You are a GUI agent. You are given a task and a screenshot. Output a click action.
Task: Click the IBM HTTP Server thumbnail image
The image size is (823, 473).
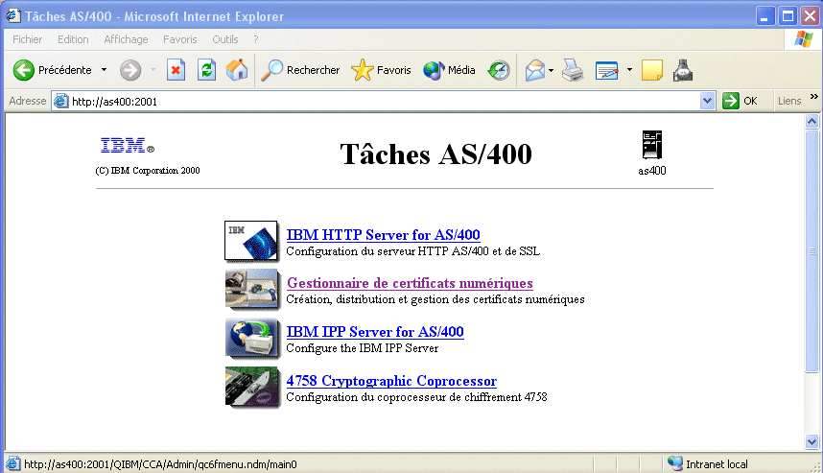pos(252,242)
